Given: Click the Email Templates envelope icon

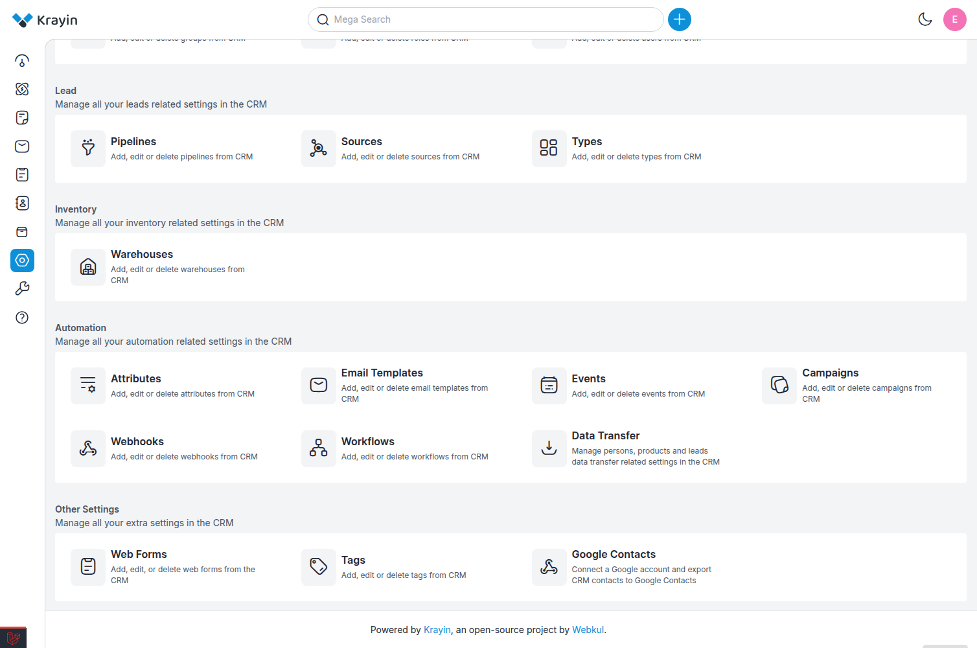Looking at the screenshot, I should (x=319, y=386).
